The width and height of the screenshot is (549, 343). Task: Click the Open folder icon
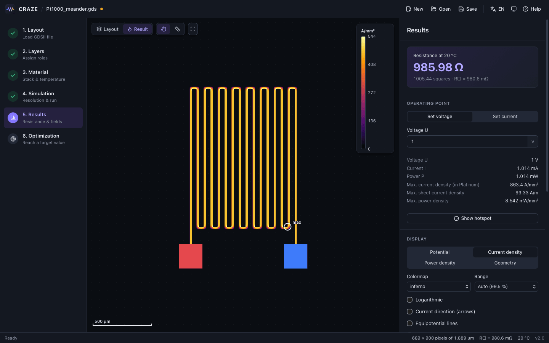pyautogui.click(x=433, y=9)
